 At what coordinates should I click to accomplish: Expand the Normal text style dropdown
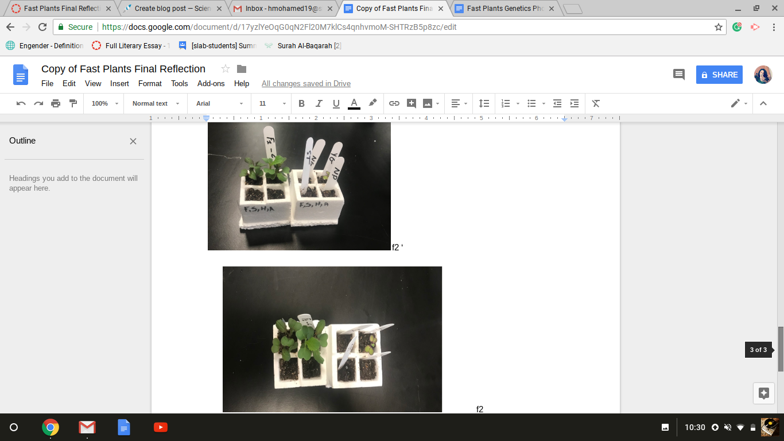[155, 103]
